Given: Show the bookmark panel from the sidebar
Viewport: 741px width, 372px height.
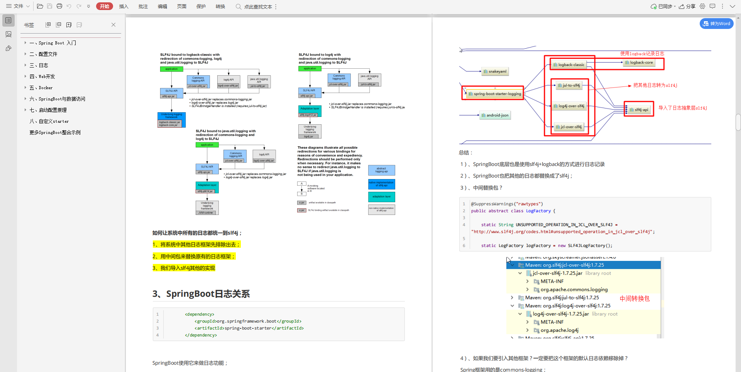Looking at the screenshot, I should click(x=8, y=20).
